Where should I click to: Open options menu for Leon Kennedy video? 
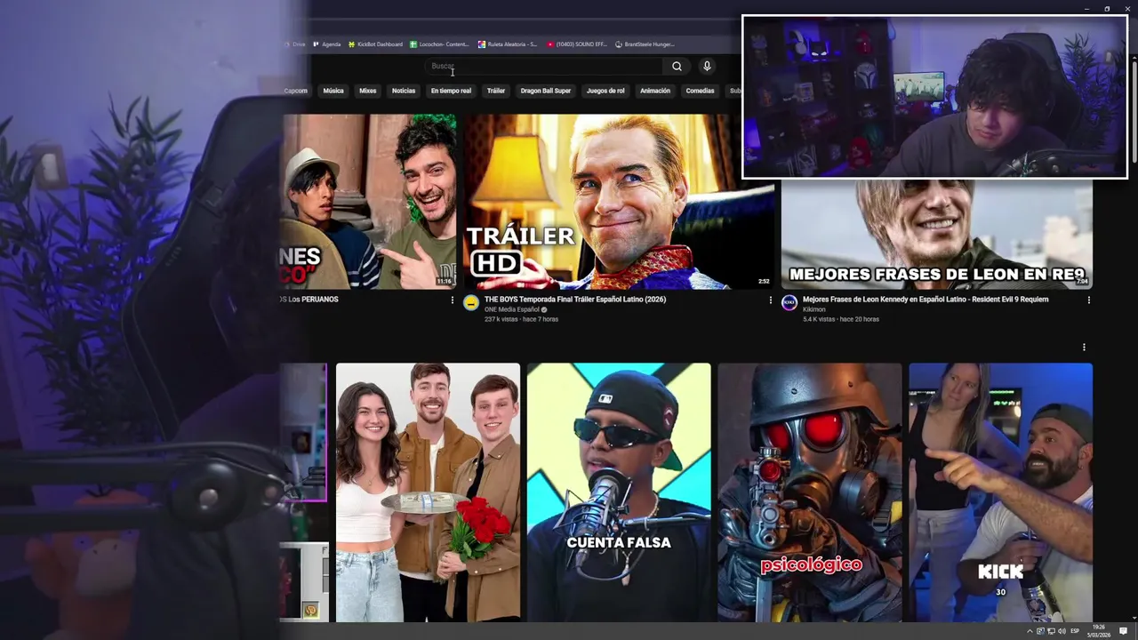click(1088, 300)
